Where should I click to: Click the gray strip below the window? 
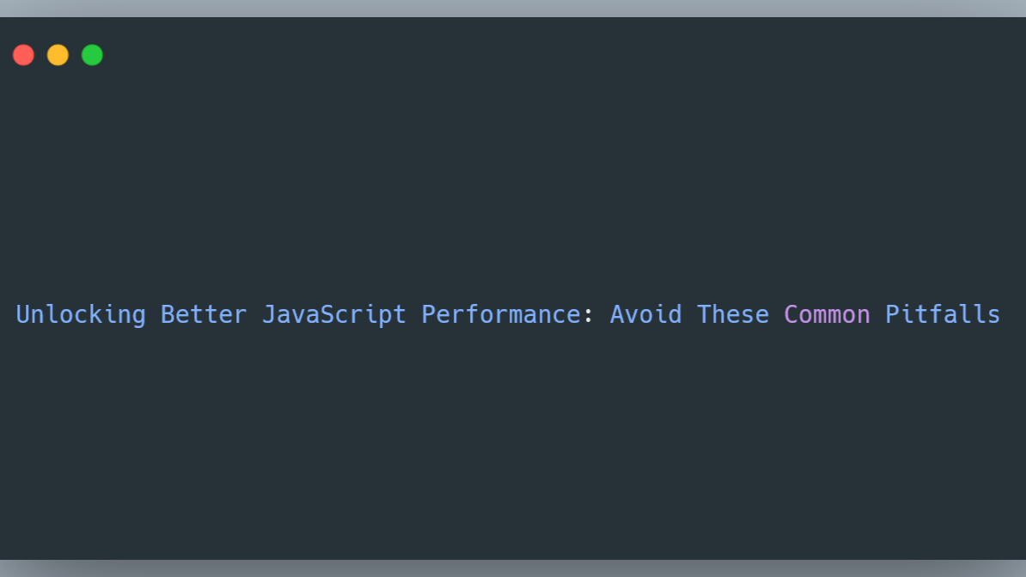513,568
